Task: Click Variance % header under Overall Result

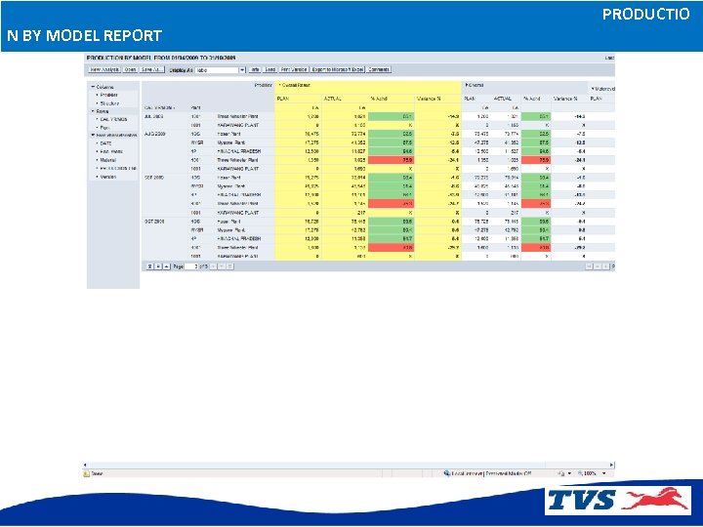Action: click(429, 99)
